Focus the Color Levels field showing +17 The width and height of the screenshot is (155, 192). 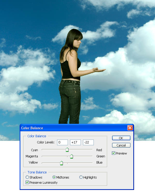(x=75, y=142)
